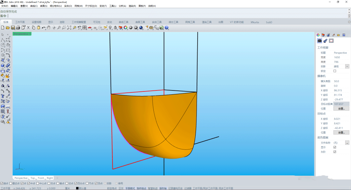Viewport: 351px width, 190px height.
Task: Toggle the 最近点 osnap checkbox
Action: [11, 183]
